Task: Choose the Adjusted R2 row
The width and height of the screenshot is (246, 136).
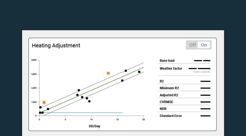Action: point(168,95)
